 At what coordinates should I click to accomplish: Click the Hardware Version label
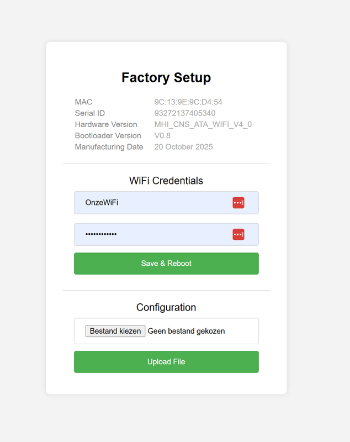106,124
